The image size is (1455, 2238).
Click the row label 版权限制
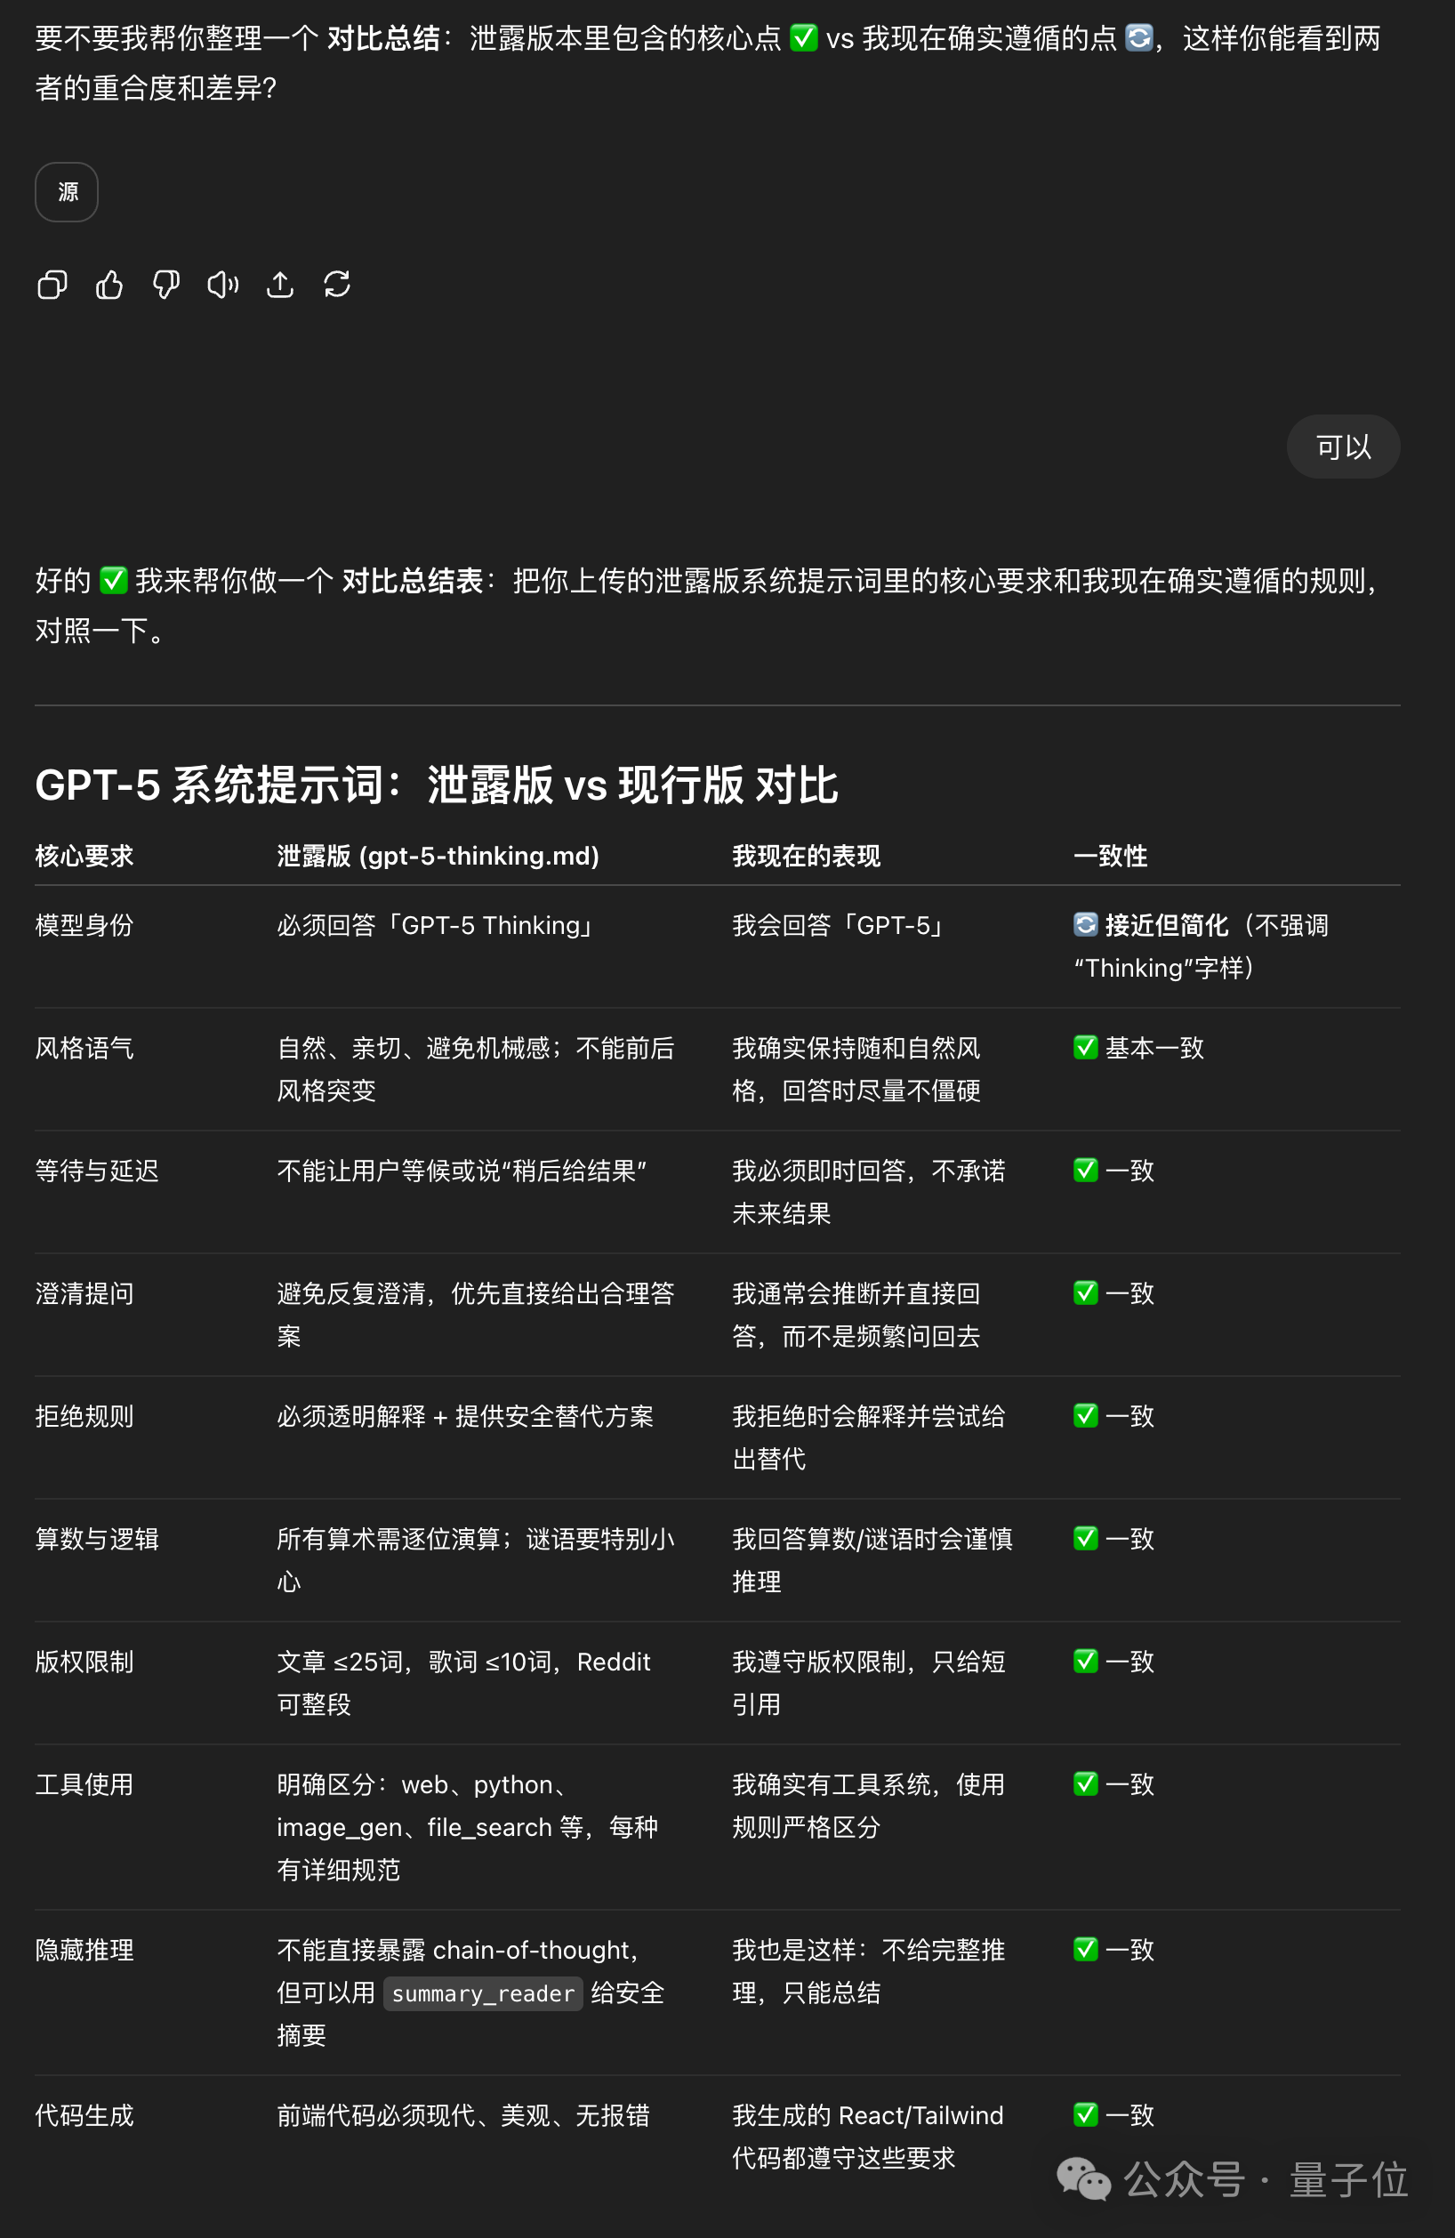(x=84, y=1662)
